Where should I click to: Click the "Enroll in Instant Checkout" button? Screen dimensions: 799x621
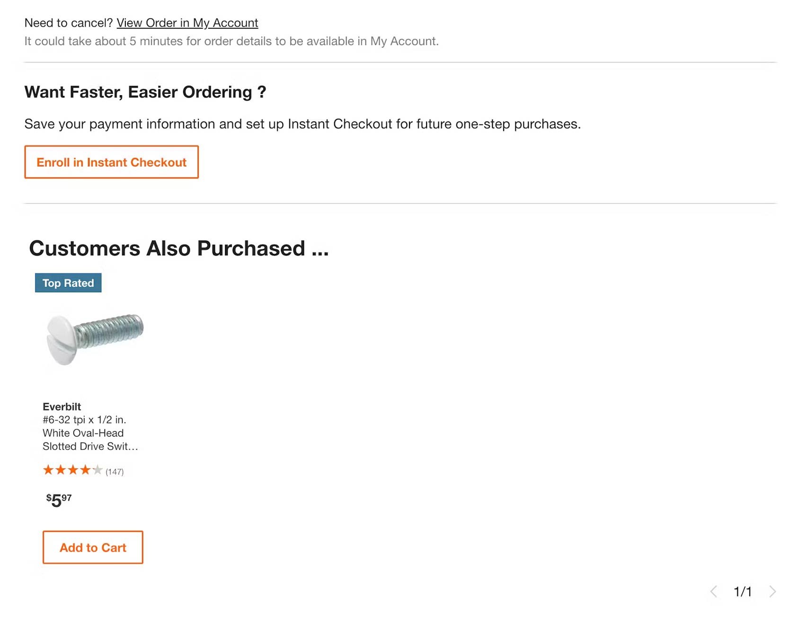pyautogui.click(x=111, y=162)
